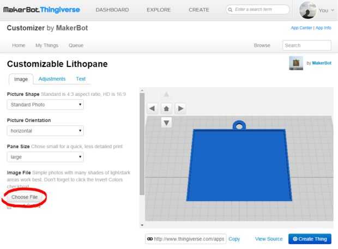Open the Queue page
Viewport: 338px width, 249px height.
(76, 45)
